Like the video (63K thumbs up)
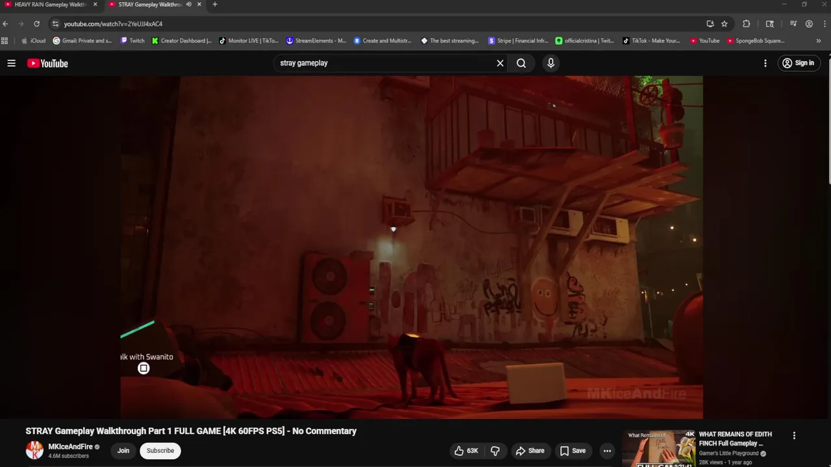The height and width of the screenshot is (467, 831). point(466,451)
